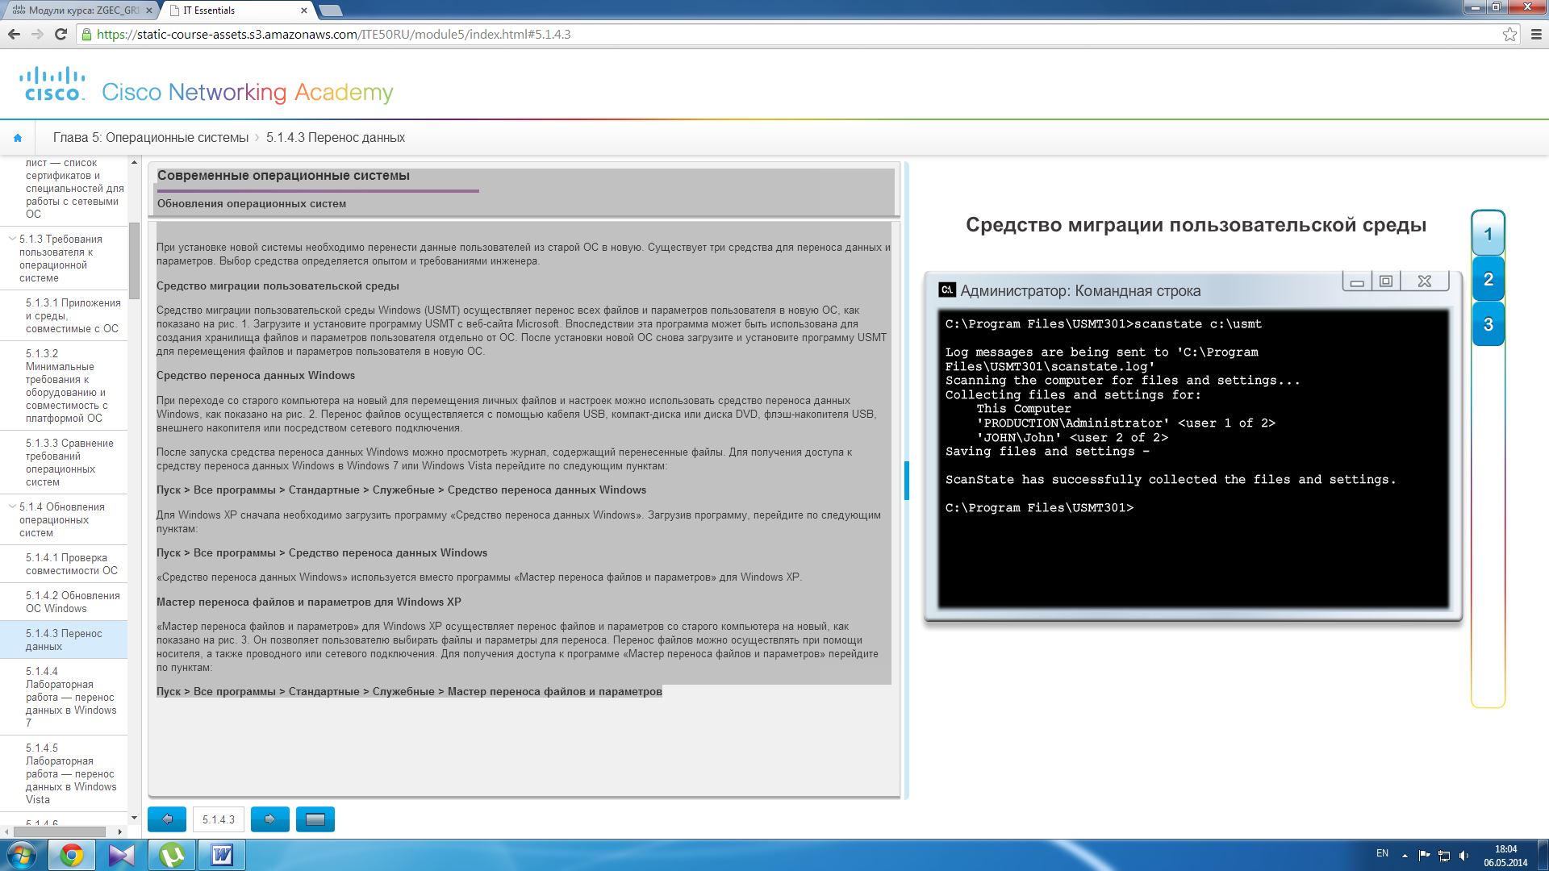Go to course home icon
Viewport: 1549px width, 871px height.
click(x=18, y=138)
